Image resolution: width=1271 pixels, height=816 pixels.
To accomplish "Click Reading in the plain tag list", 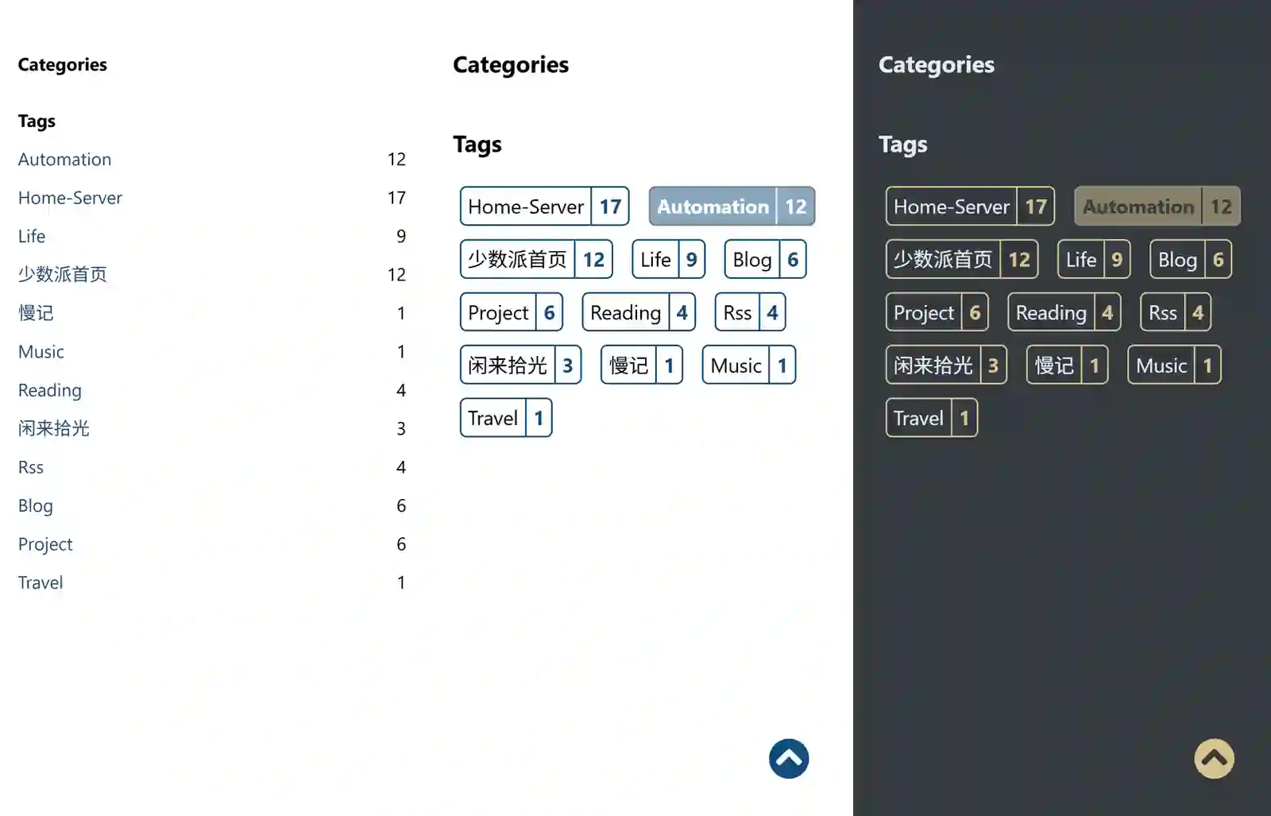I will (x=49, y=391).
